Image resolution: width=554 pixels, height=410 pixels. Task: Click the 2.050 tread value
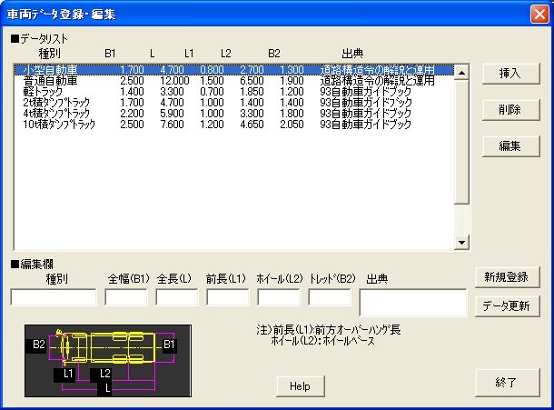[292, 125]
